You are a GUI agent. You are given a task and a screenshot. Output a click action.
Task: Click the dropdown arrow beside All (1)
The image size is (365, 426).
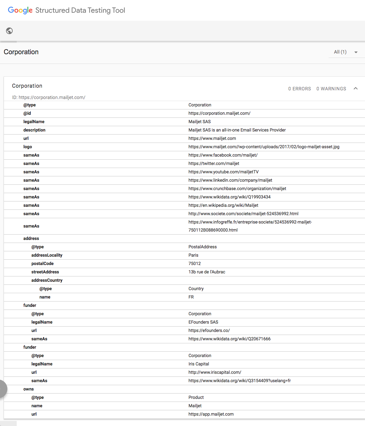(x=356, y=52)
